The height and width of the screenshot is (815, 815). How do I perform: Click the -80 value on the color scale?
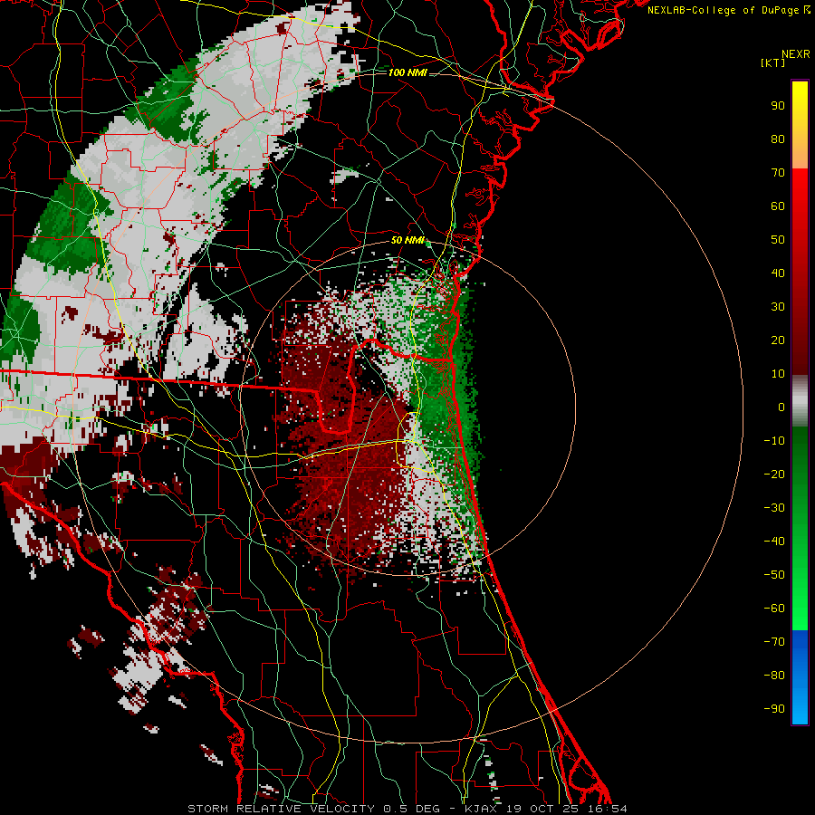pyautogui.click(x=774, y=676)
